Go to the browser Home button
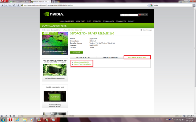Viewport: 196px width, 122px height. [x=18, y=5]
